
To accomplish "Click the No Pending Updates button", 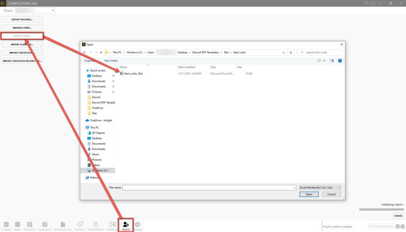I will click(381, 227).
